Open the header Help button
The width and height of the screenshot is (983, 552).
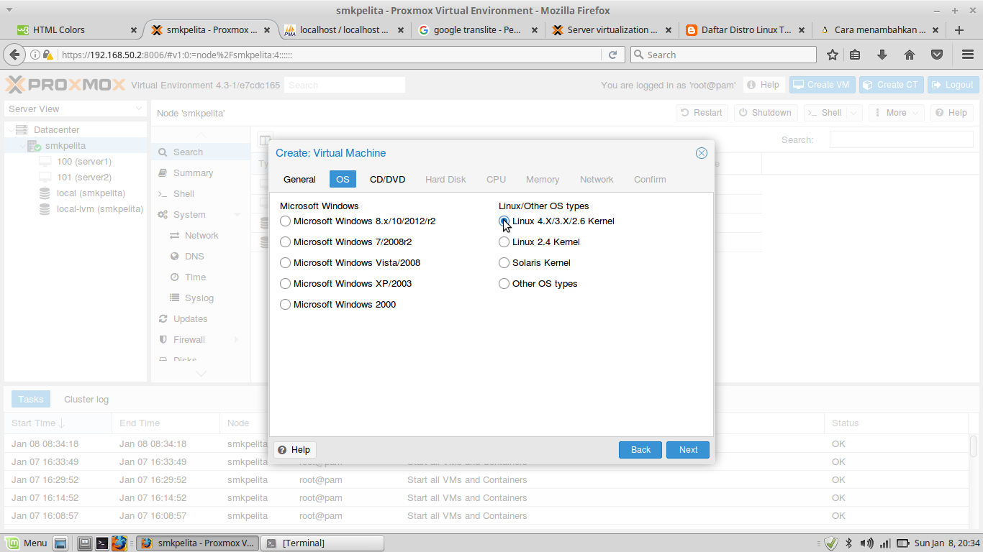pyautogui.click(x=764, y=85)
